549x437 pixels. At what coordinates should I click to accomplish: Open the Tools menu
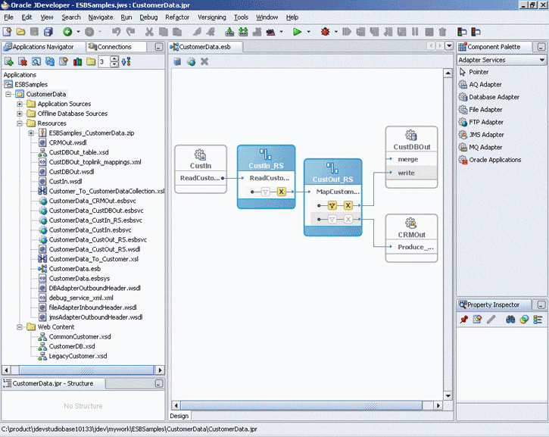click(241, 17)
